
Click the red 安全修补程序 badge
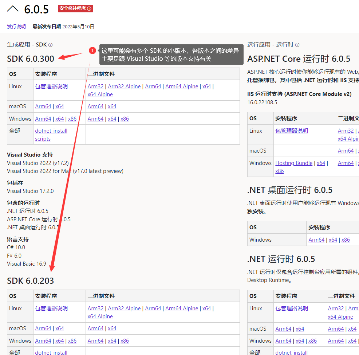pyautogui.click(x=75, y=8)
